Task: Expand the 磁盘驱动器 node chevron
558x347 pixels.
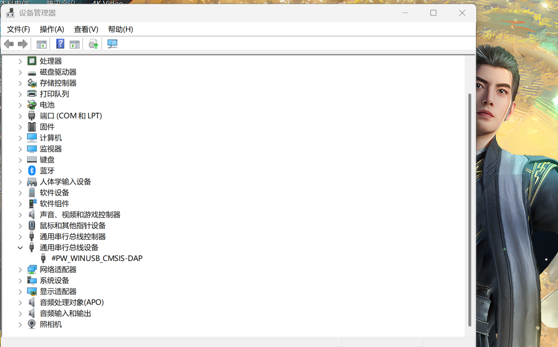Action: coord(20,72)
